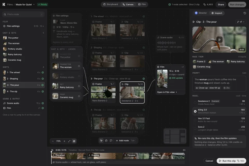
Task: Switch to the Director tab
Action: pyautogui.click(x=201, y=13)
